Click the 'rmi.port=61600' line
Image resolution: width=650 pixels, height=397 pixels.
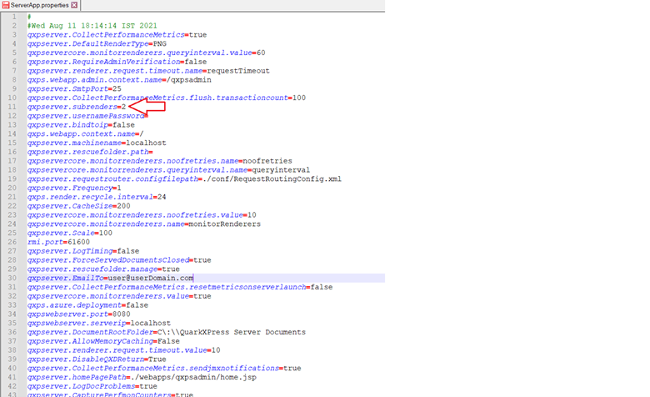pyautogui.click(x=58, y=242)
